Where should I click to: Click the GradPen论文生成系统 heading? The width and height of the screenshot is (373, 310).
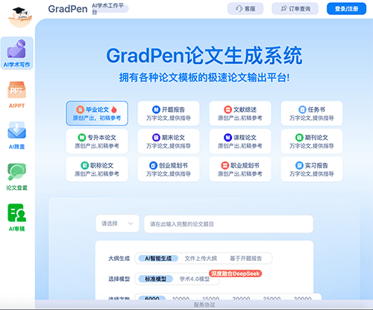(204, 55)
